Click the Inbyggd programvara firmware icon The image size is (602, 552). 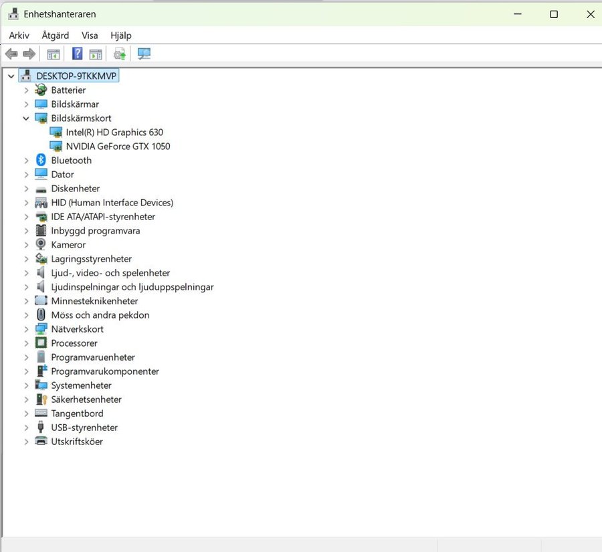coord(41,230)
